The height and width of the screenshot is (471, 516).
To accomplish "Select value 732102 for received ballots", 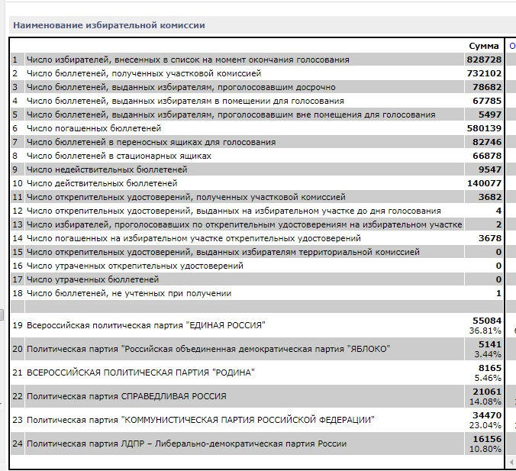I will click(484, 73).
